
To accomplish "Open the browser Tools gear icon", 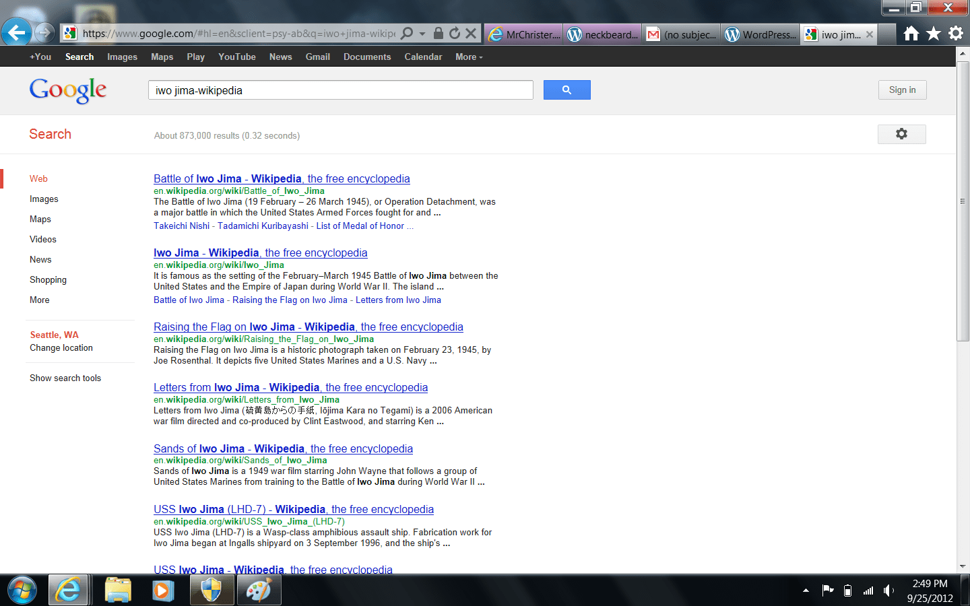I will click(x=956, y=33).
